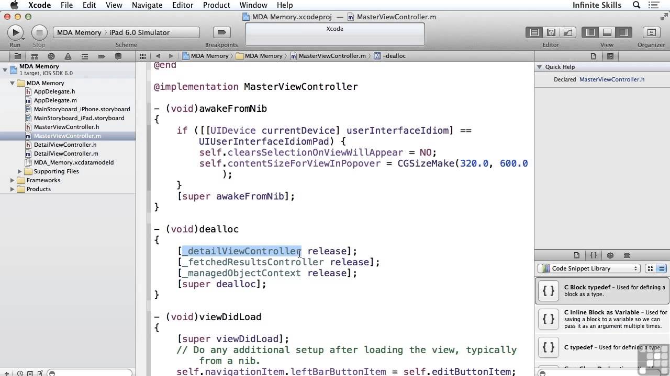Hide the Navigator pane
The width and height of the screenshot is (670, 376).
[x=590, y=32]
